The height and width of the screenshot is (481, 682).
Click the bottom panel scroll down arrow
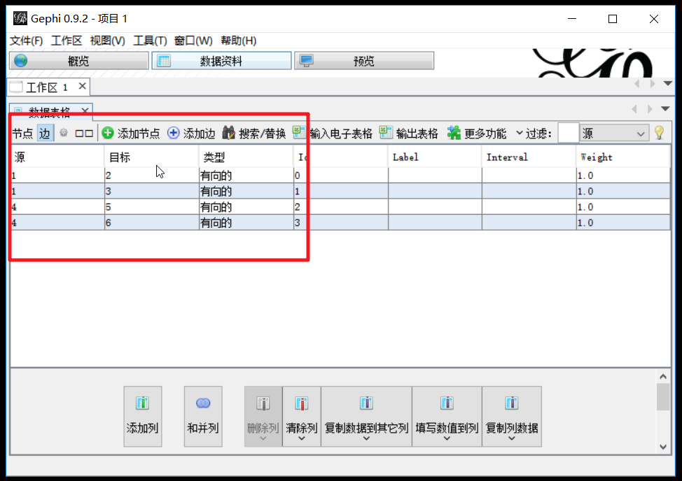coord(663,447)
